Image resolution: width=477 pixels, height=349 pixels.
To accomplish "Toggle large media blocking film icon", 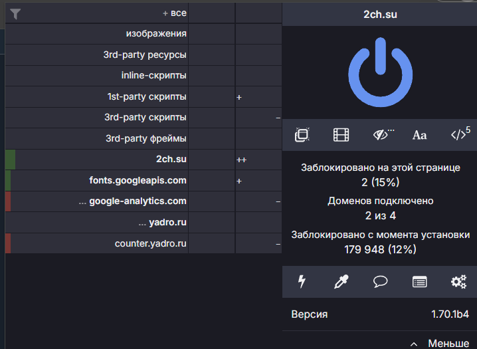I will (x=341, y=135).
